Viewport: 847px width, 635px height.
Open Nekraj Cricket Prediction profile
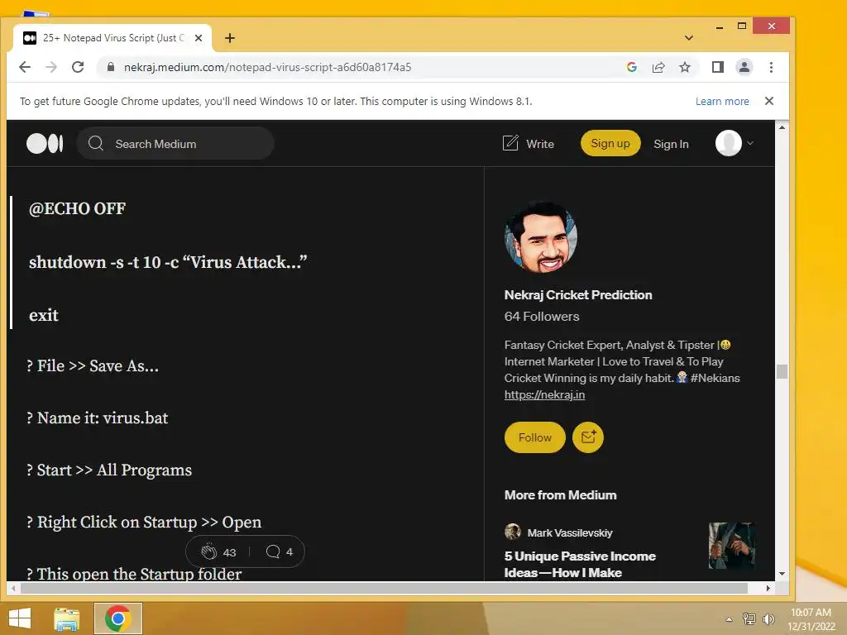(578, 295)
